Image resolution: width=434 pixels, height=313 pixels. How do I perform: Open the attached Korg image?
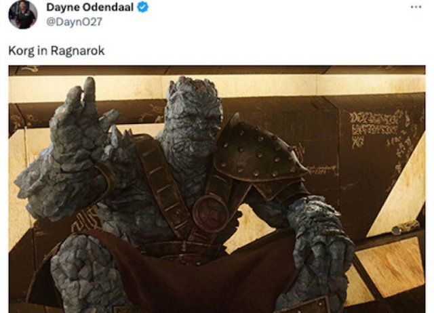coord(217,189)
